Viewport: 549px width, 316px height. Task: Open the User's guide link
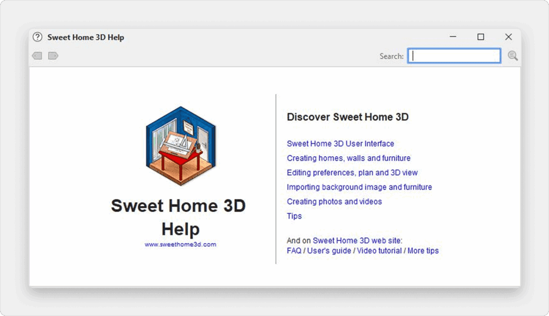coord(329,251)
